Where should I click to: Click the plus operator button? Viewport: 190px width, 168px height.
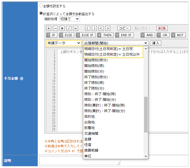[x=49, y=28]
